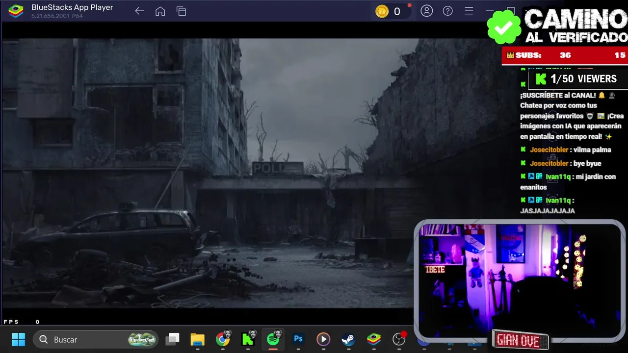Open OBS Studio from taskbar
The width and height of the screenshot is (628, 353).
399,339
